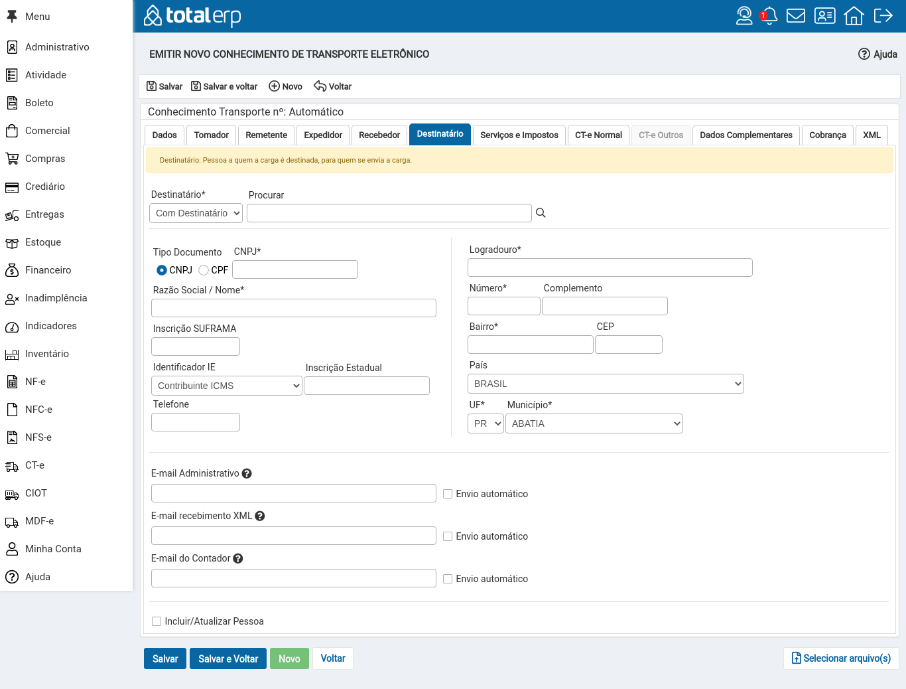Image resolution: width=906 pixels, height=689 pixels.
Task: Check Incluir/Atualizar Pessoa box
Action: pos(157,621)
